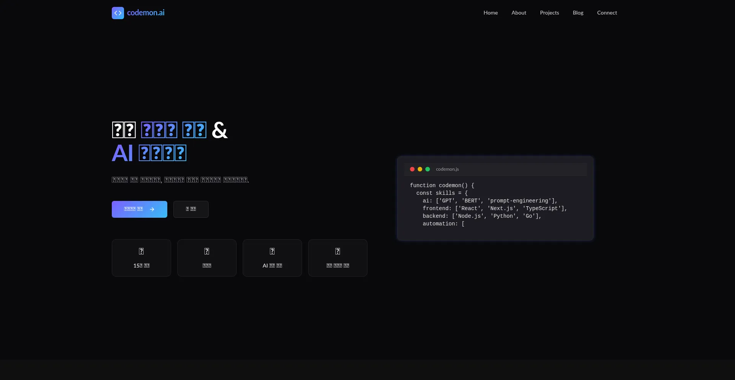Click the red dot on the code window
The height and width of the screenshot is (380, 735).
pyautogui.click(x=412, y=169)
